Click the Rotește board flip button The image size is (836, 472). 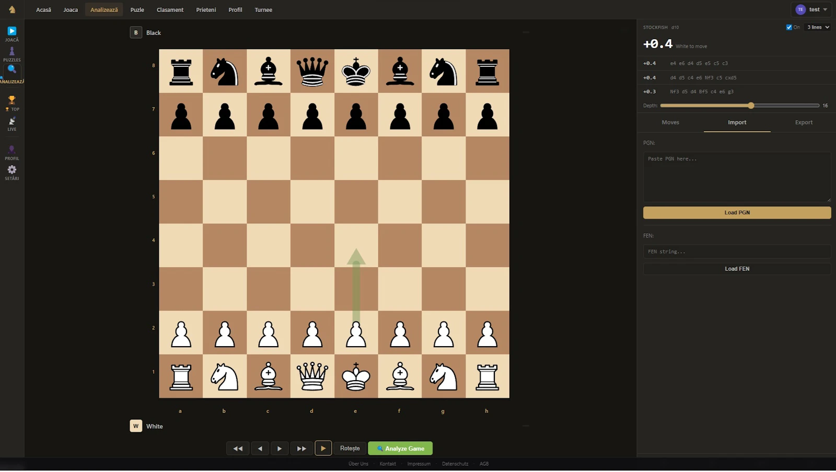350,449
